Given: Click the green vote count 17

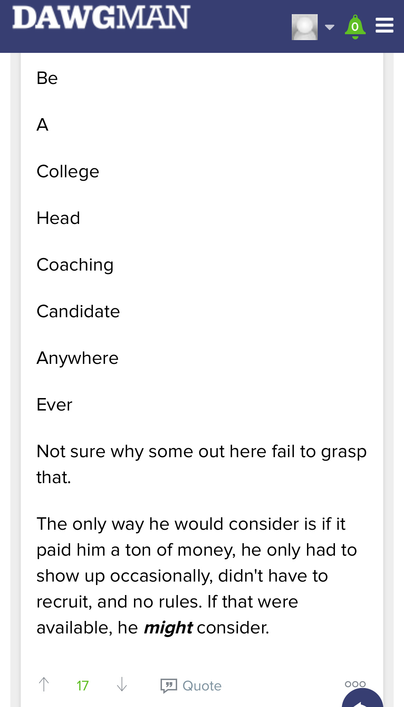Looking at the screenshot, I should tap(83, 686).
